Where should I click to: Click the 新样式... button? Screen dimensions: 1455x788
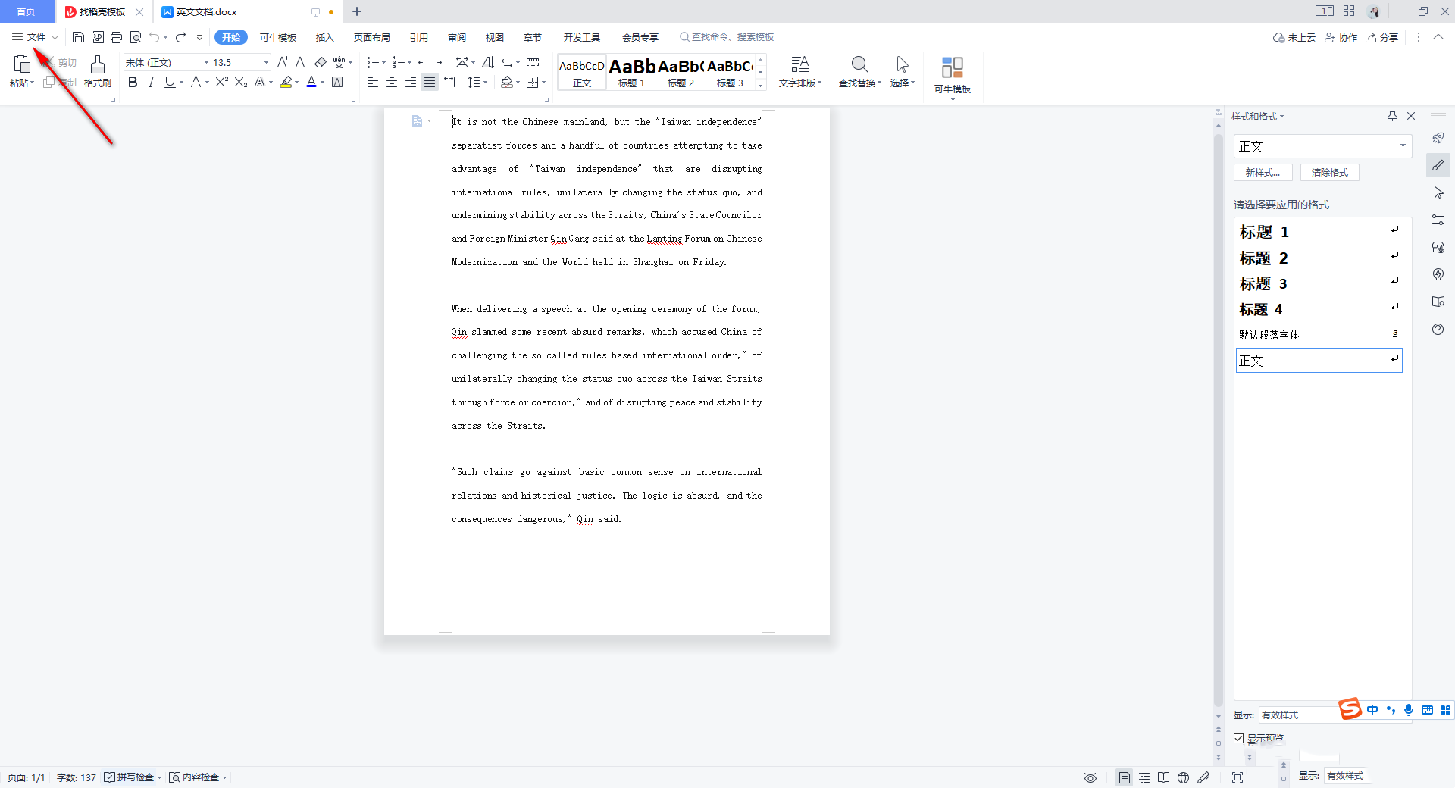pos(1263,173)
